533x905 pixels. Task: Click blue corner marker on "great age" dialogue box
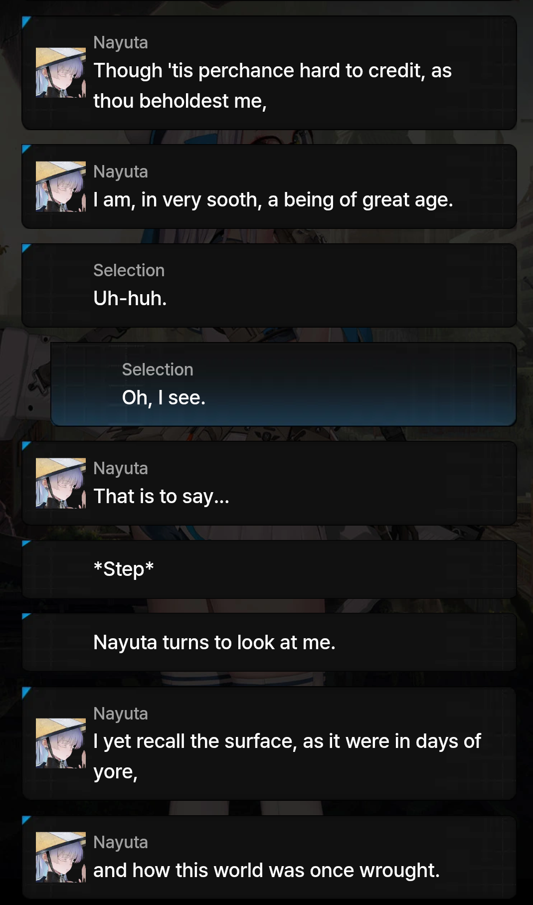[x=26, y=149]
